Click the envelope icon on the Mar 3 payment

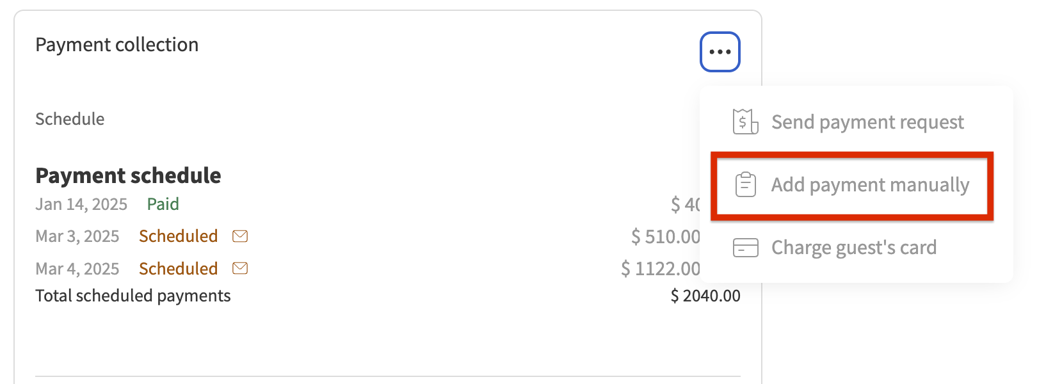[240, 236]
